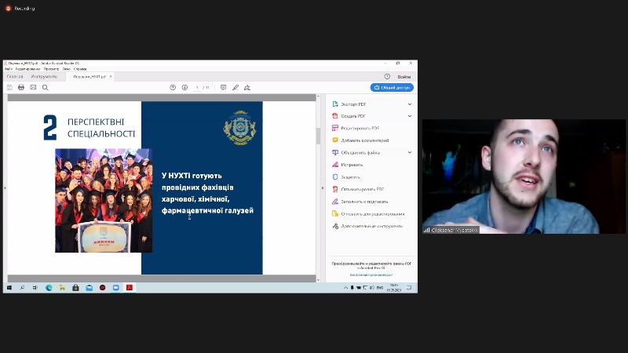Open the Windows Start menu
Screen dimensions: 628x353
[9, 288]
